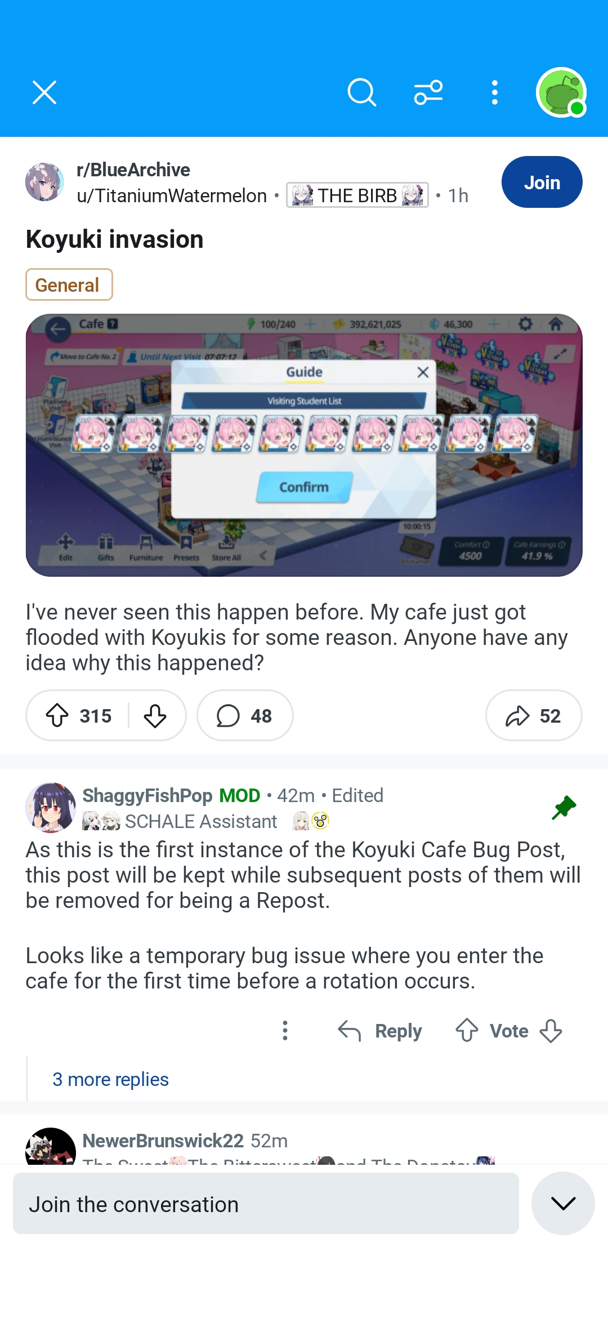Open search with the magnifier icon
Viewport: 608px width, 1318px height.
[x=361, y=92]
